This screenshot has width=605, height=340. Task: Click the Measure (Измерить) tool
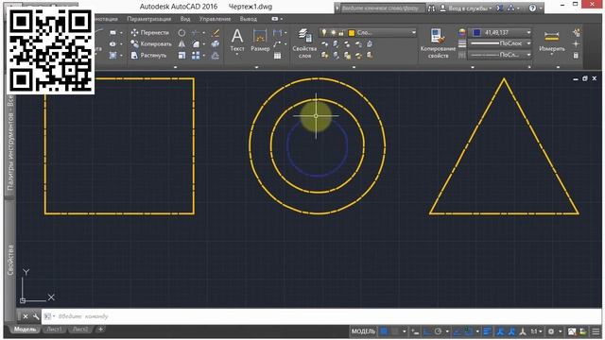(552, 42)
